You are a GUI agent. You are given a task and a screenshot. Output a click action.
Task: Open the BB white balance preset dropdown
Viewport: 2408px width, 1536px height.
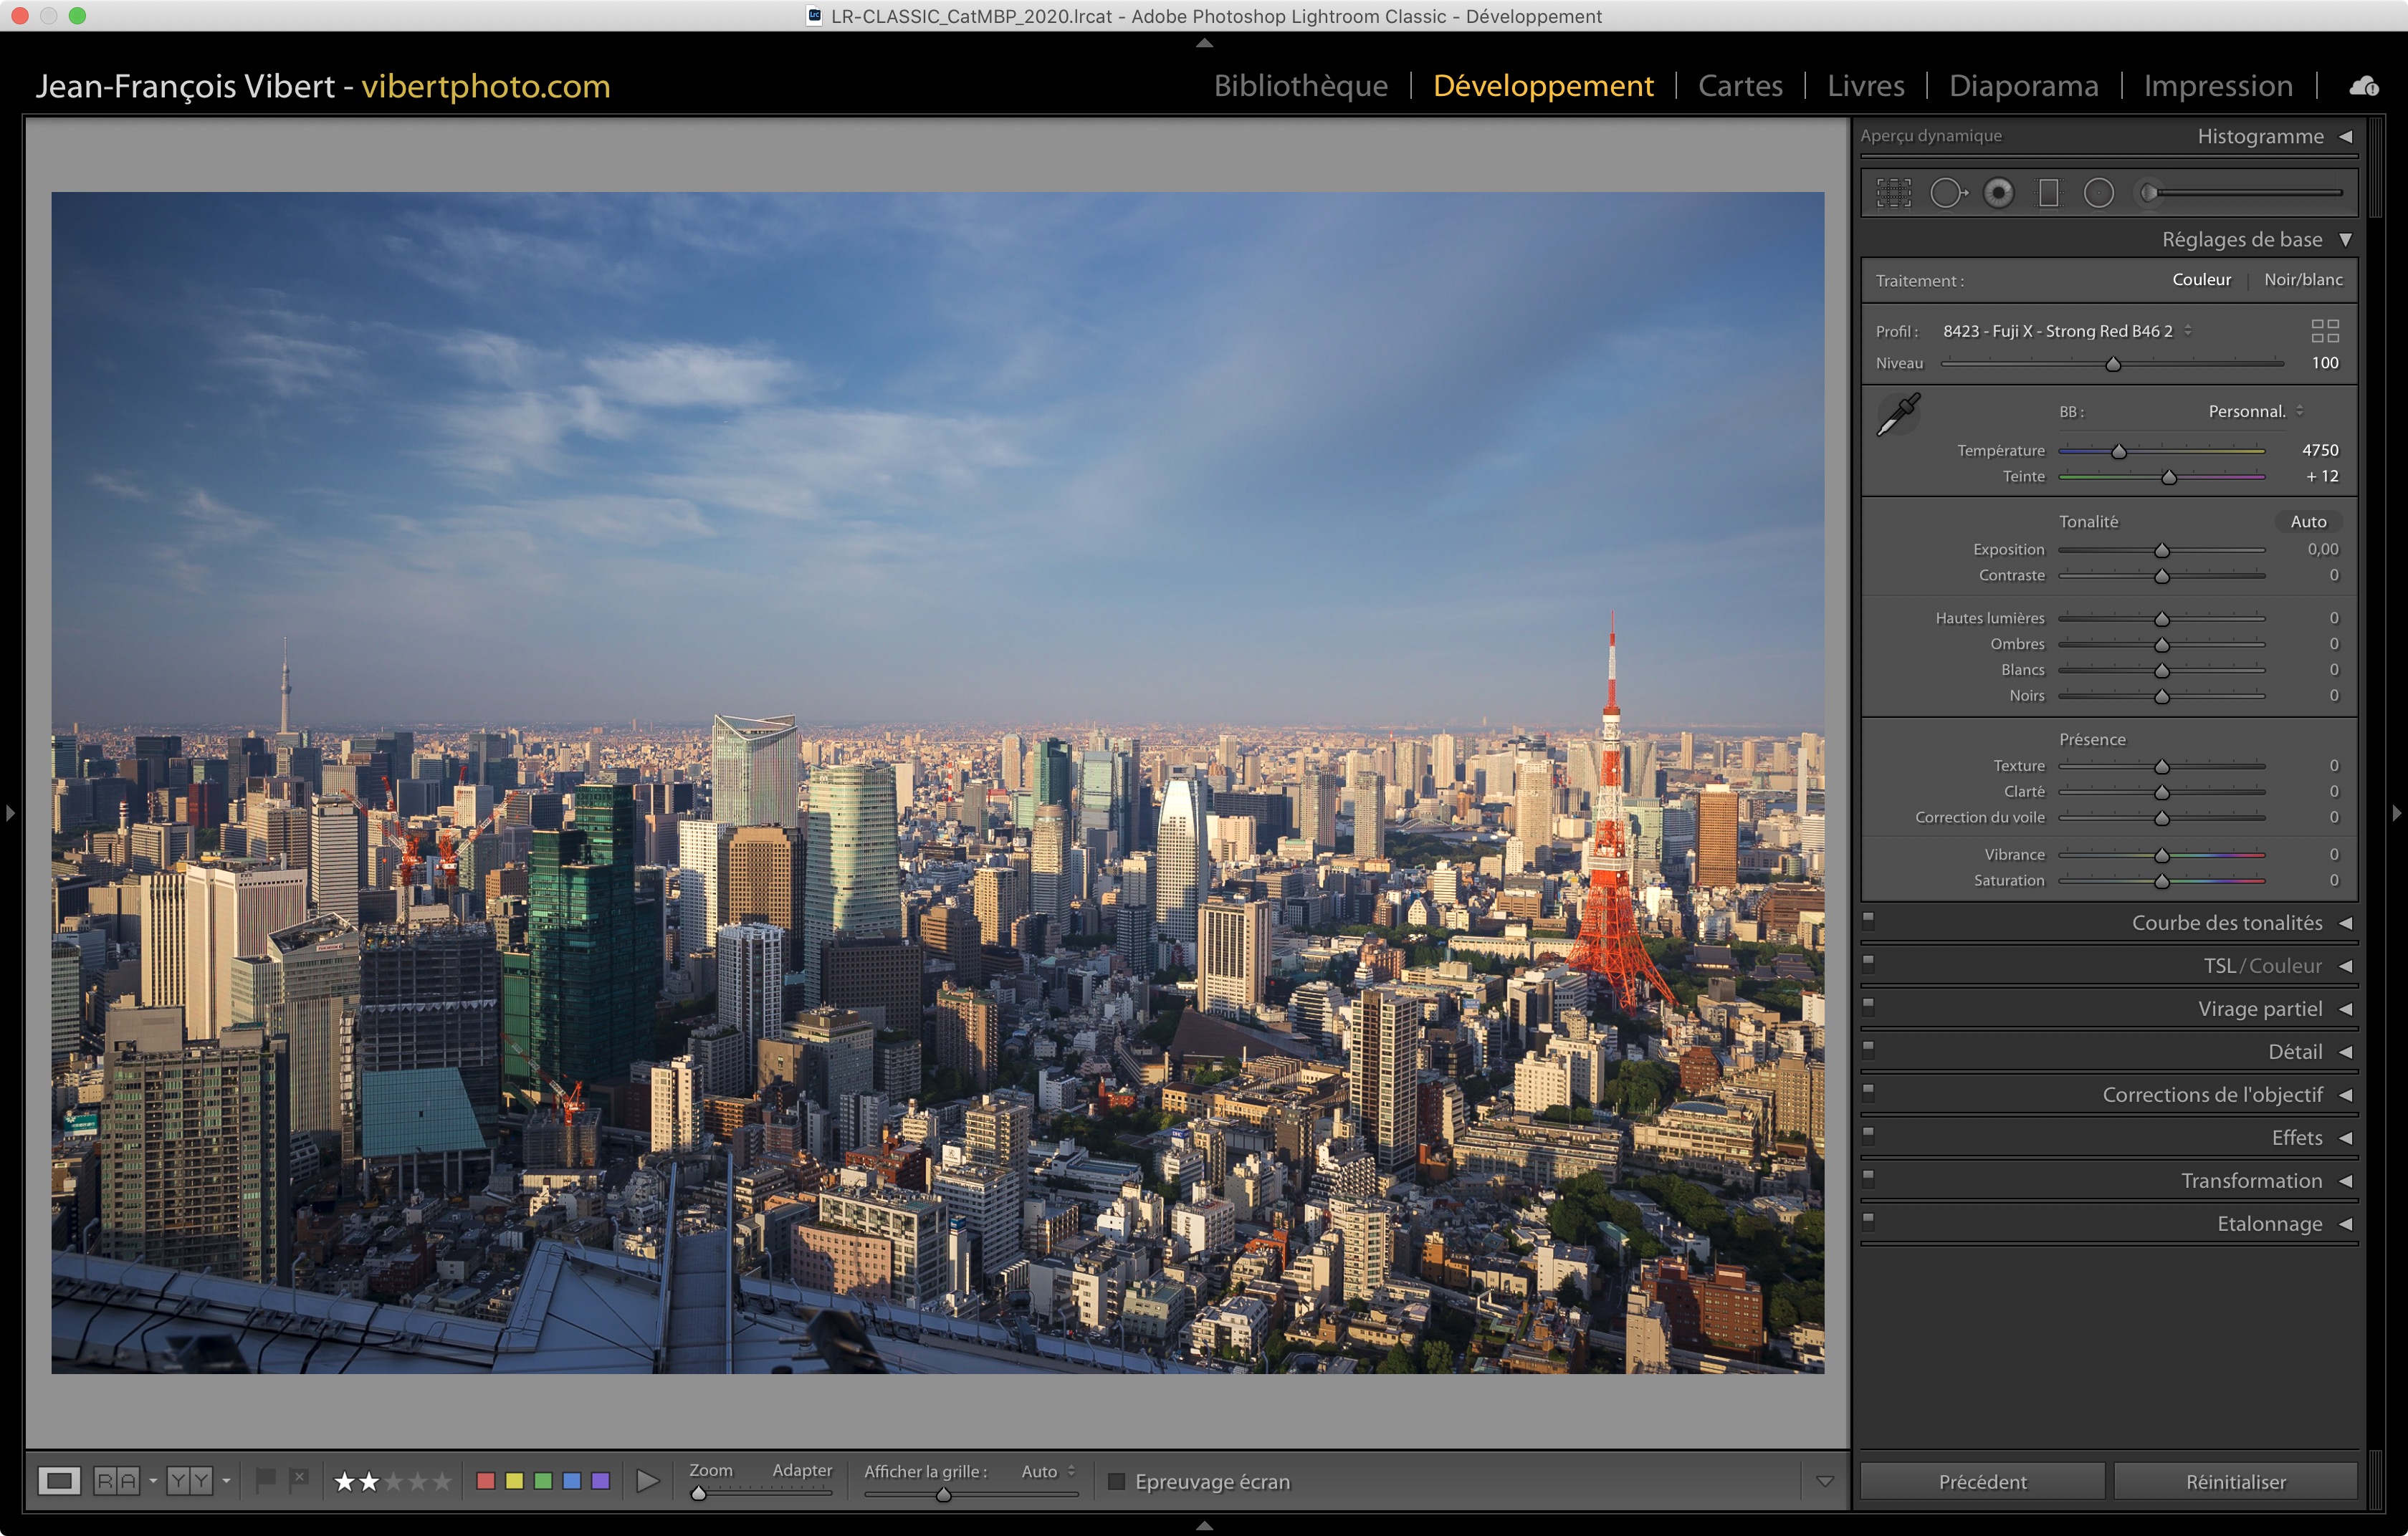coord(2255,412)
